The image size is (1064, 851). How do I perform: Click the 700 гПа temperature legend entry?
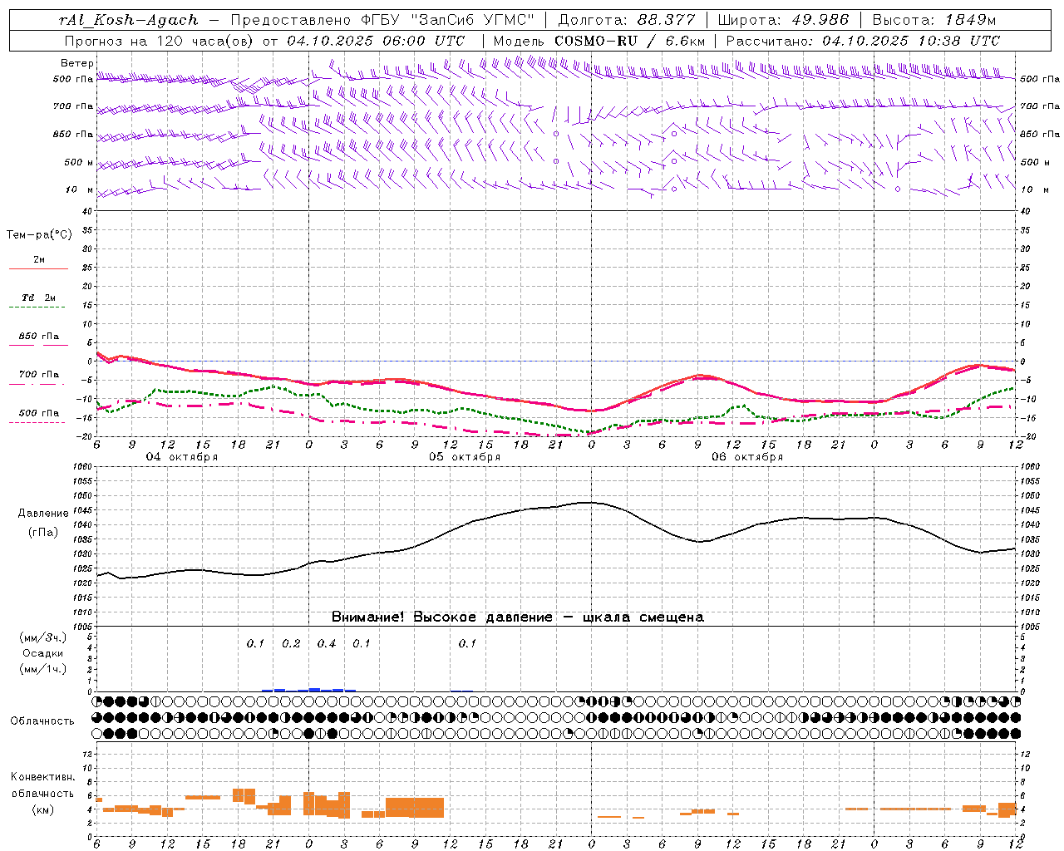coord(38,374)
